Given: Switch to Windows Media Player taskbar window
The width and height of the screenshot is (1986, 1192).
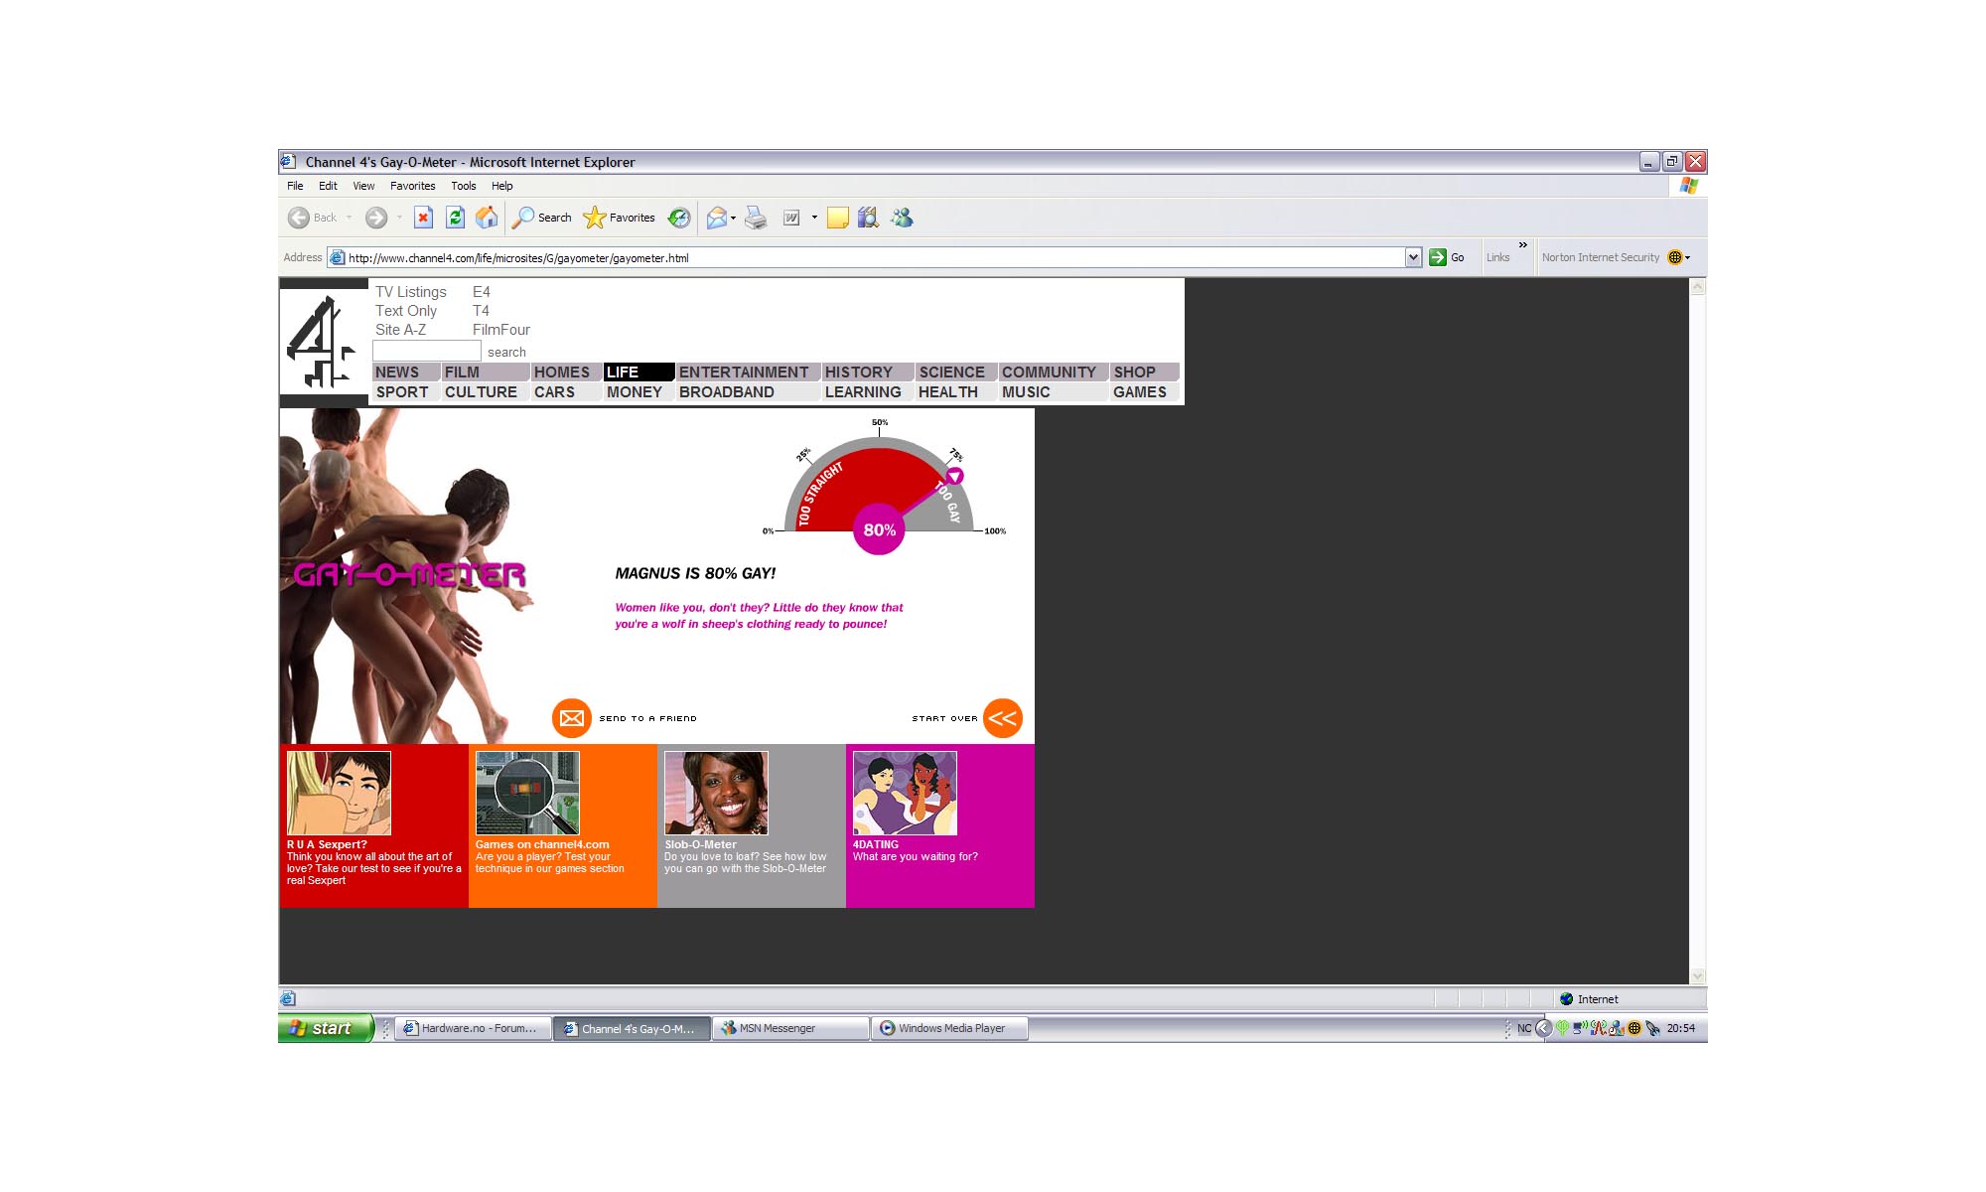Looking at the screenshot, I should 949,1028.
